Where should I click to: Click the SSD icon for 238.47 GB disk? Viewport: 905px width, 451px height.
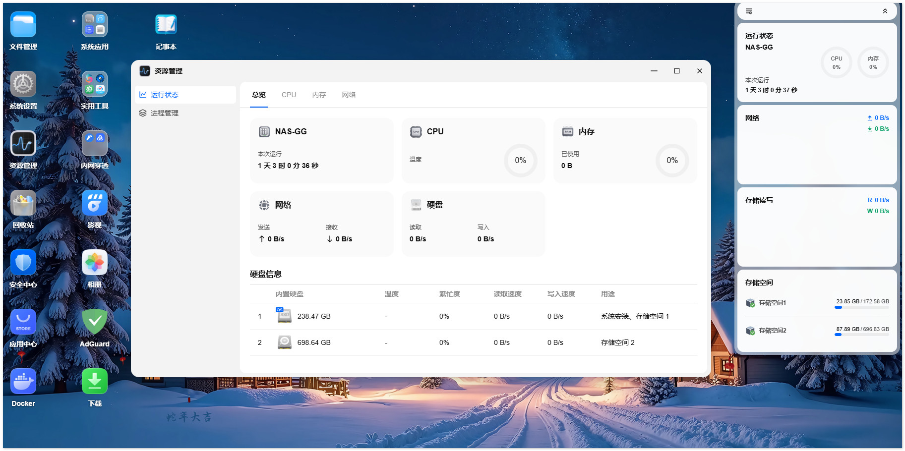pos(284,316)
